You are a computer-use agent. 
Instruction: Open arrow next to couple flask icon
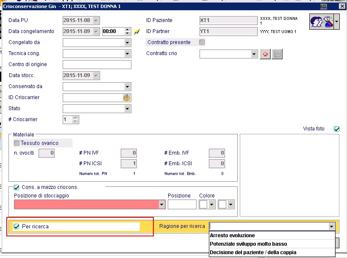click(336, 22)
